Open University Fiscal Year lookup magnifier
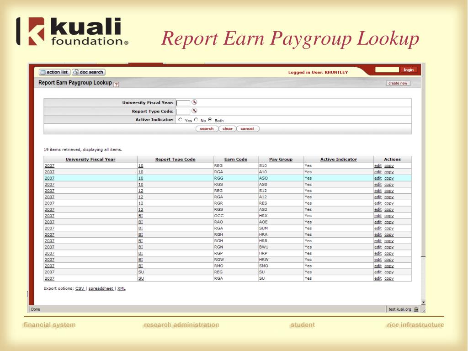Screen dimensions: 468x351 tap(194, 102)
